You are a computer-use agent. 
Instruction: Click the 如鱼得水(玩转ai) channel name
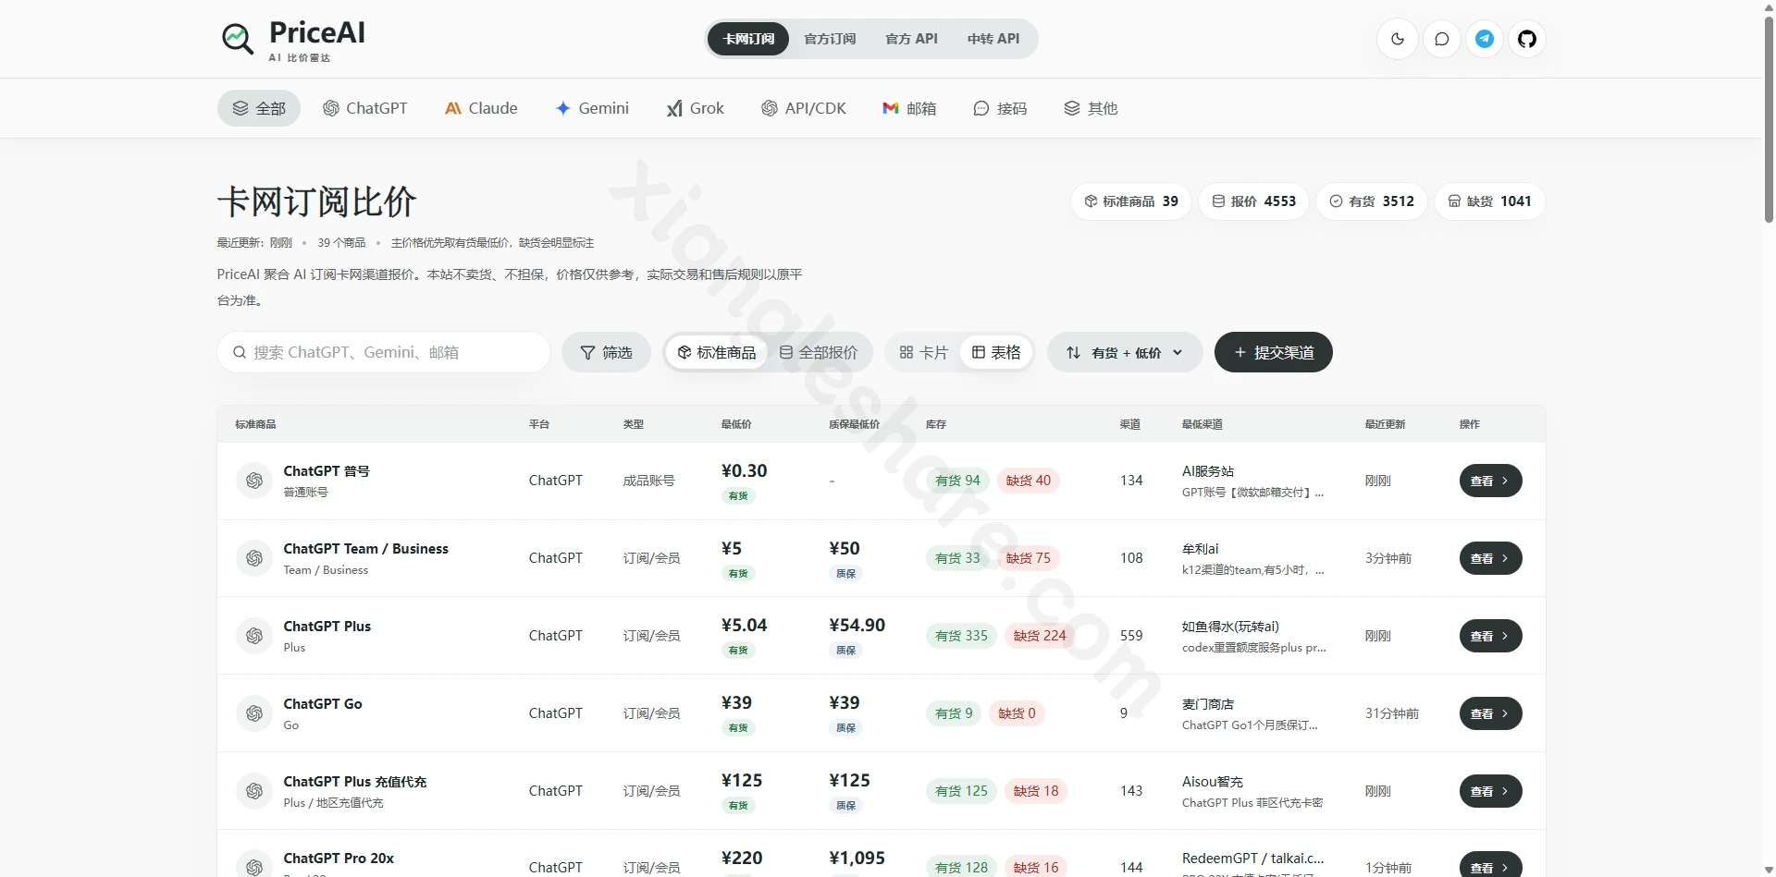pos(1230,627)
